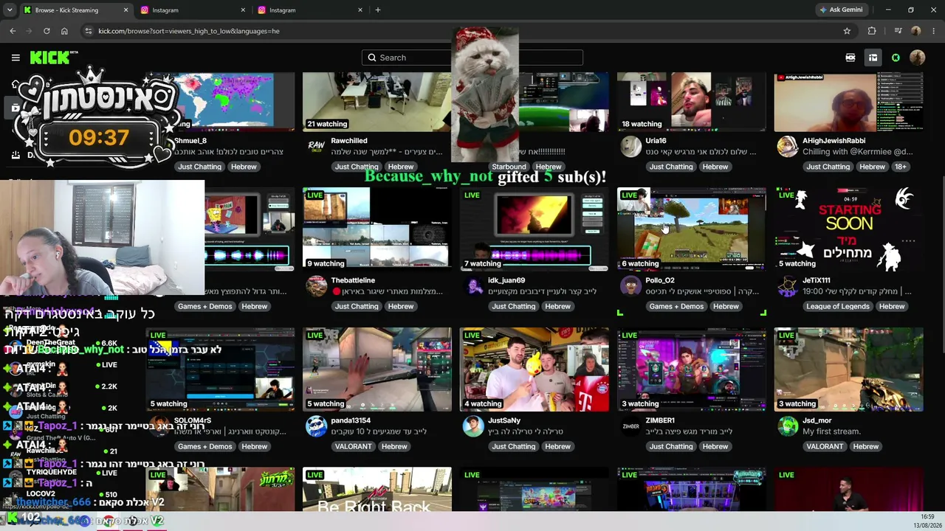Select Hebrew tag under ZIMBER1
Screen dimensions: 945x531
click(x=715, y=447)
